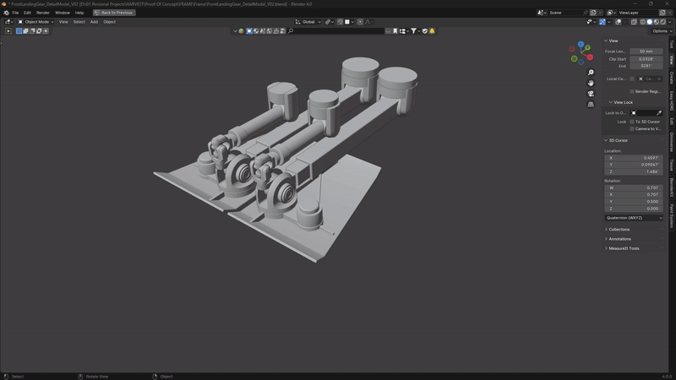Switch to wireframe viewport shading
The image size is (676, 380).
click(643, 22)
